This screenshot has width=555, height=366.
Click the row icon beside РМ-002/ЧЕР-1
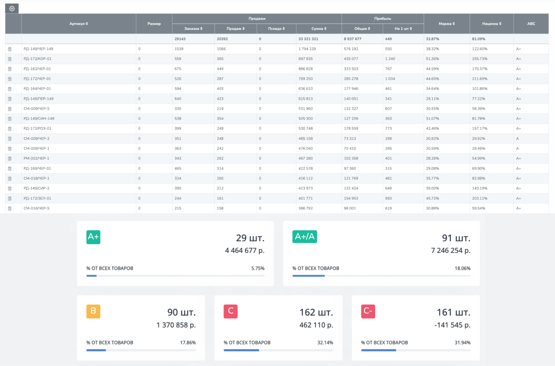10,159
